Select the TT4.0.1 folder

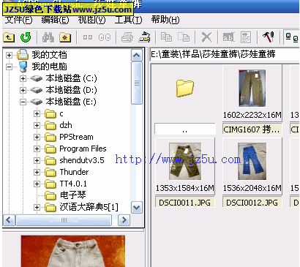(73, 184)
